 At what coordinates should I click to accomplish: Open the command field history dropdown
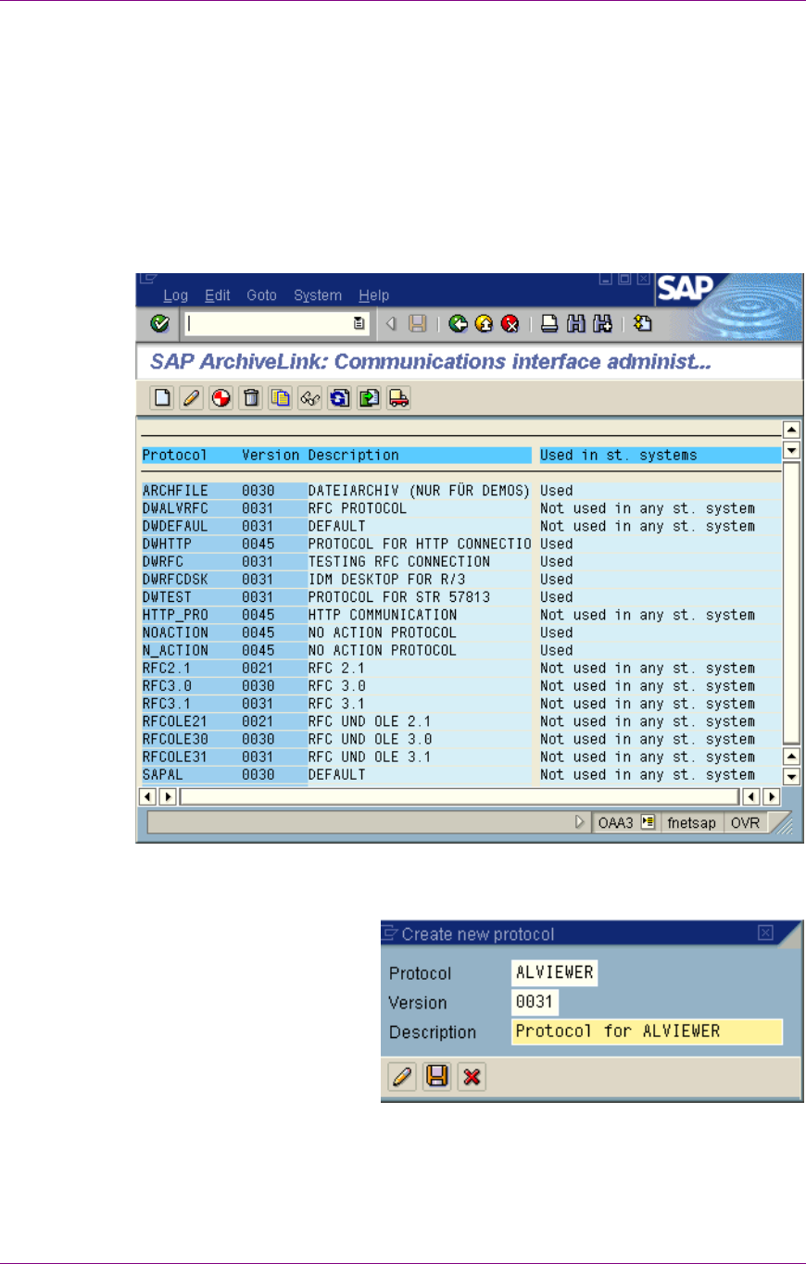pyautogui.click(x=359, y=324)
